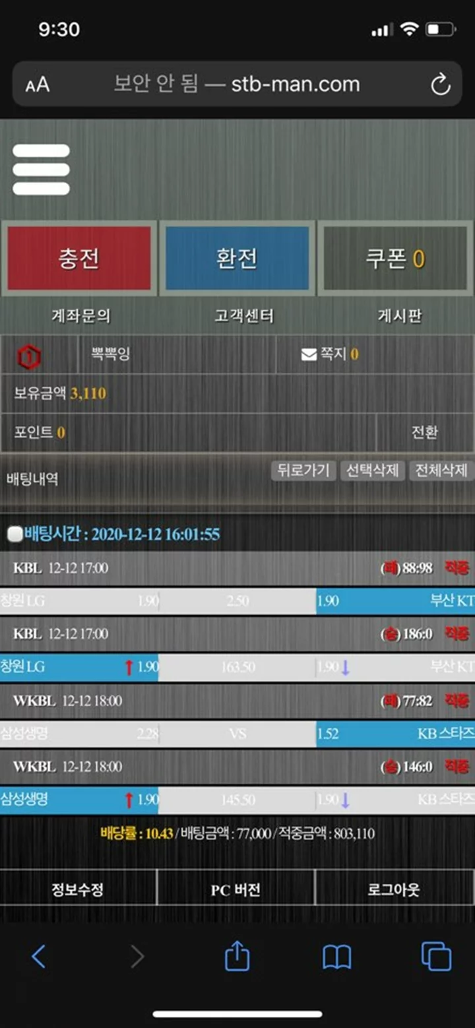Click the red 충전 button
This screenshot has height=1028, width=475.
tap(79, 259)
